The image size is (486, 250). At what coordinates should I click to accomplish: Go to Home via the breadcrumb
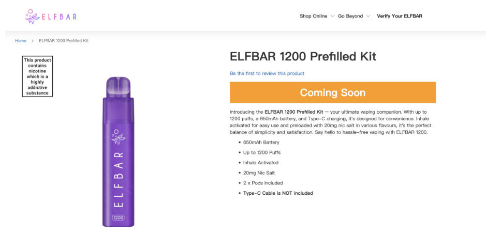click(x=21, y=41)
